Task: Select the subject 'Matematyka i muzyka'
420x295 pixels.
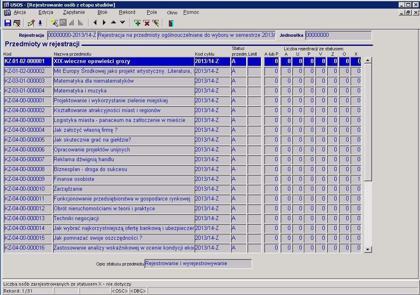Action: [x=123, y=91]
